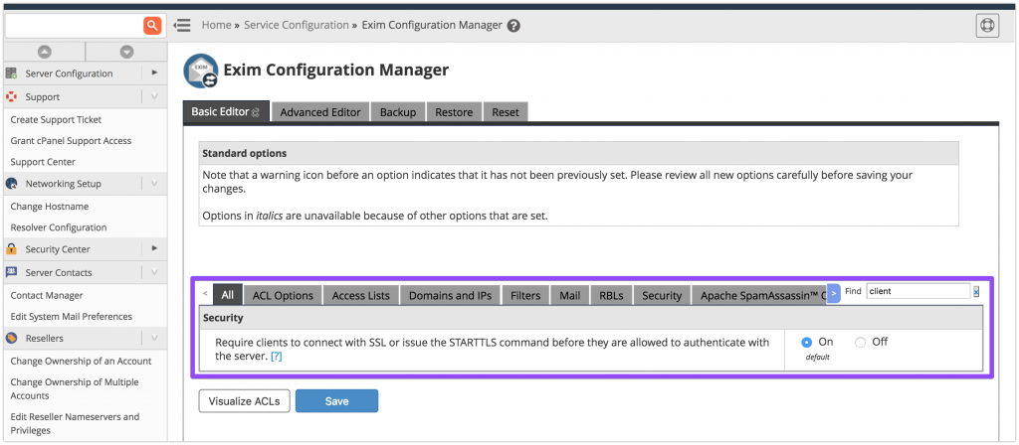Screen dimensions: 1019x445
Task: Click the Find input field
Action: [x=917, y=292]
